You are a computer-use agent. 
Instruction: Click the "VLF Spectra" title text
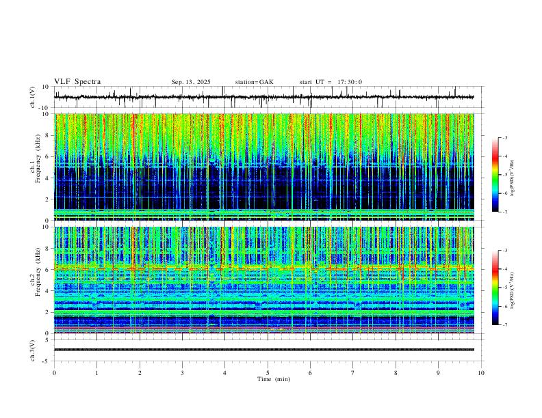coord(77,82)
